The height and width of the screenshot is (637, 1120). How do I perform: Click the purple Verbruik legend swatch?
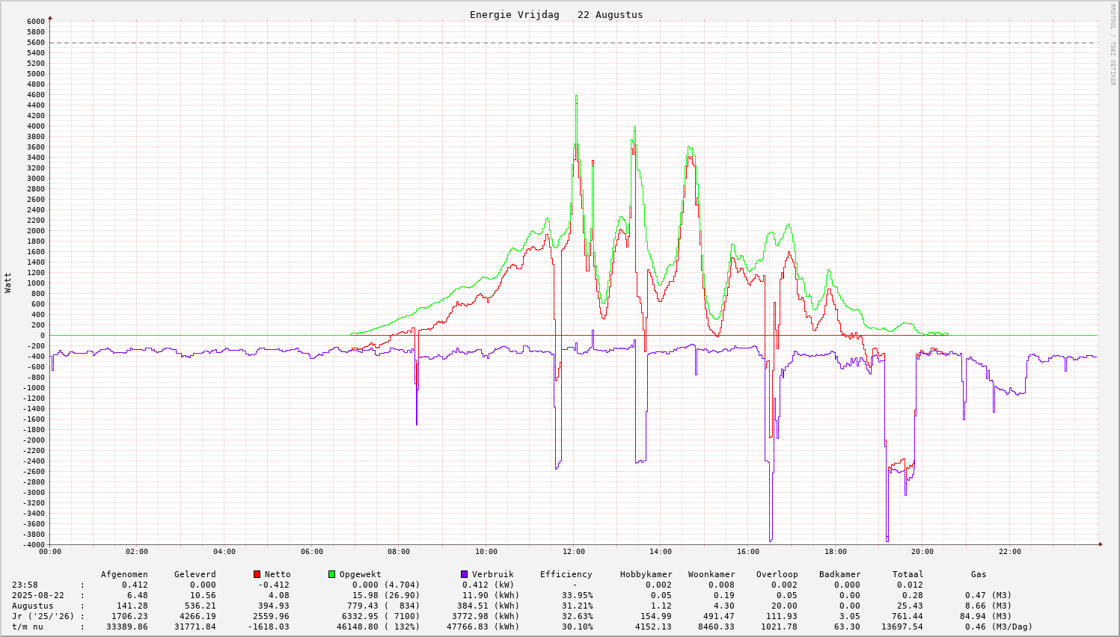[x=464, y=574]
